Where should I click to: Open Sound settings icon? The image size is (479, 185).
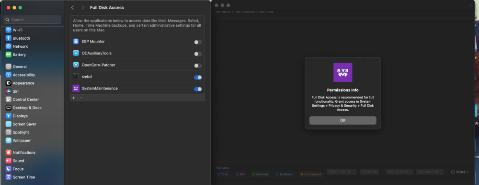[8, 161]
